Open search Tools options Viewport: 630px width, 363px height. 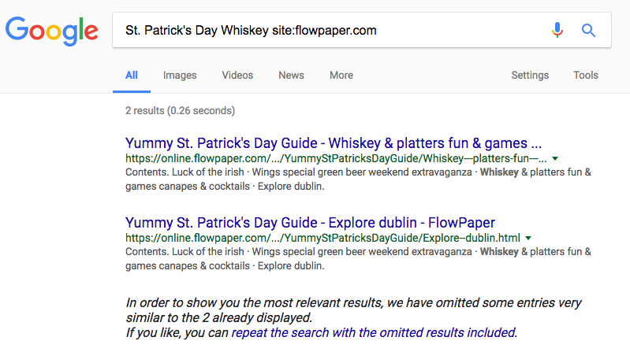(x=585, y=75)
